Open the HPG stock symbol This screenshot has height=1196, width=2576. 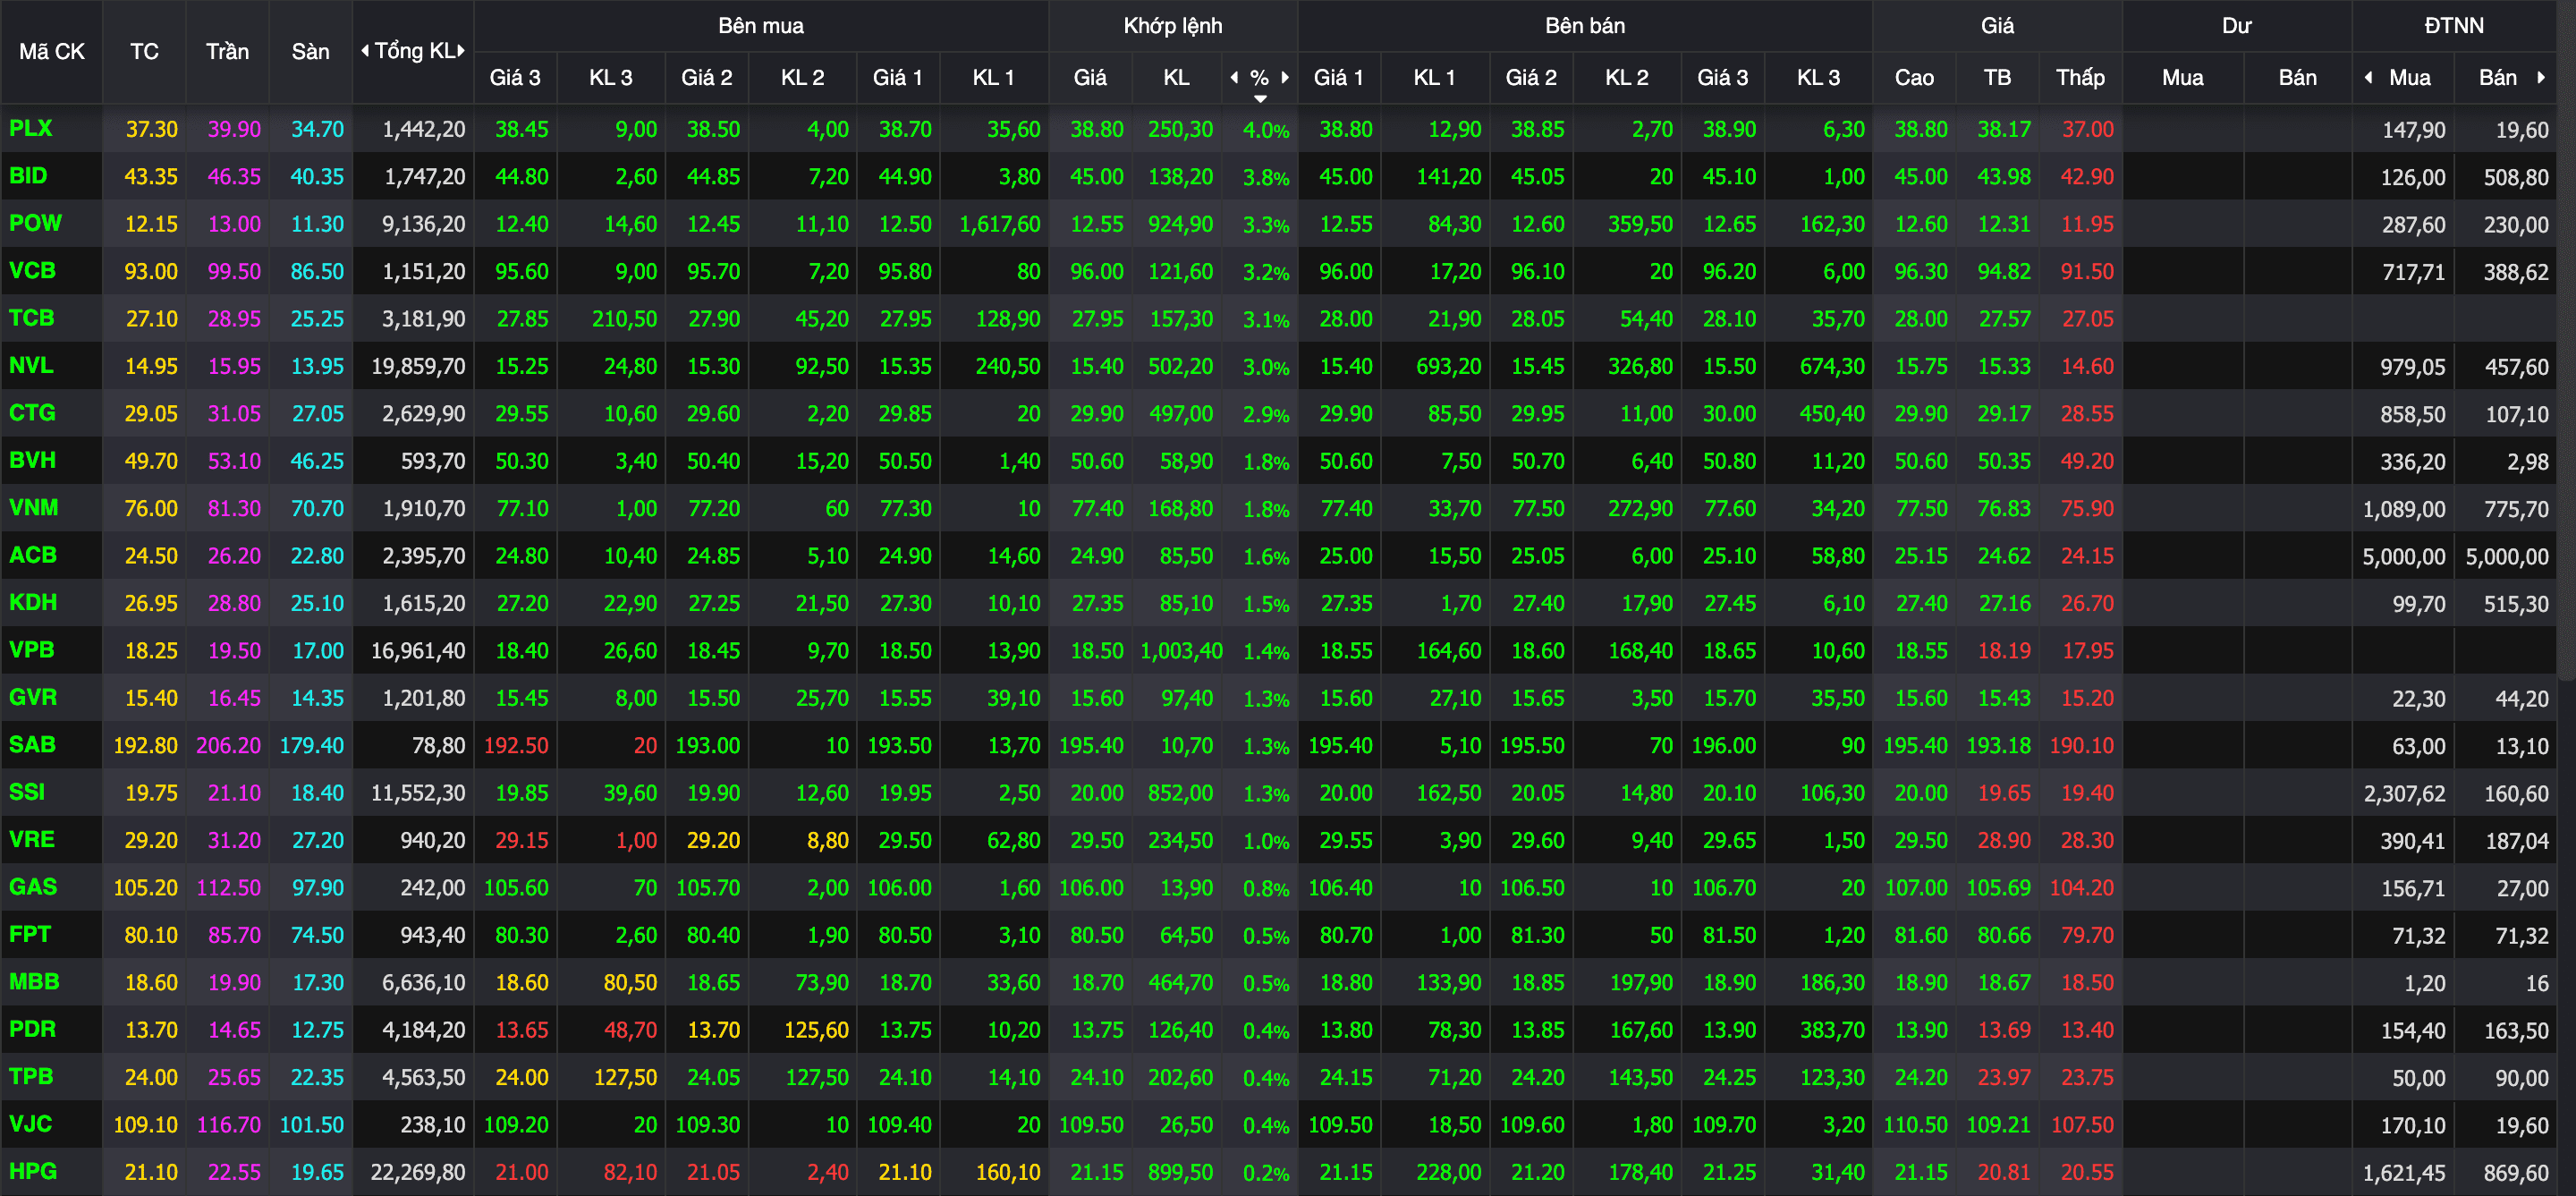pyautogui.click(x=33, y=1171)
